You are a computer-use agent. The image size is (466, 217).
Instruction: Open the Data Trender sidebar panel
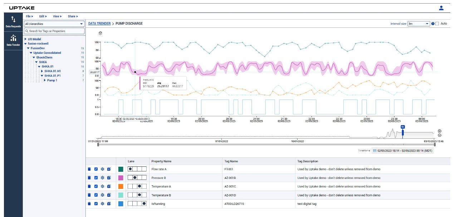13,40
